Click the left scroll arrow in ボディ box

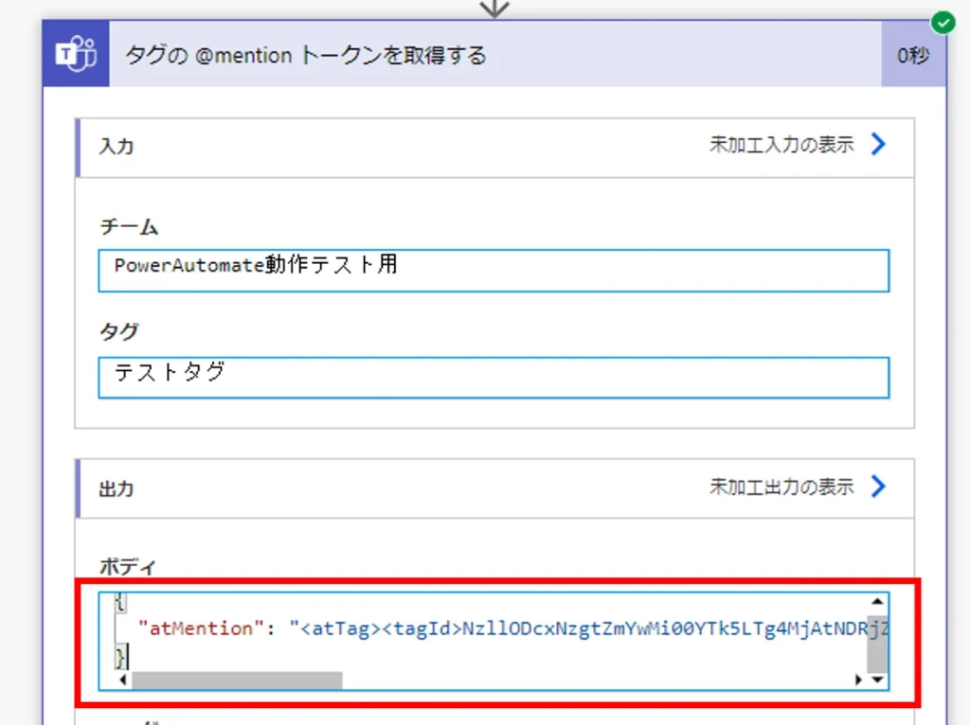(119, 680)
